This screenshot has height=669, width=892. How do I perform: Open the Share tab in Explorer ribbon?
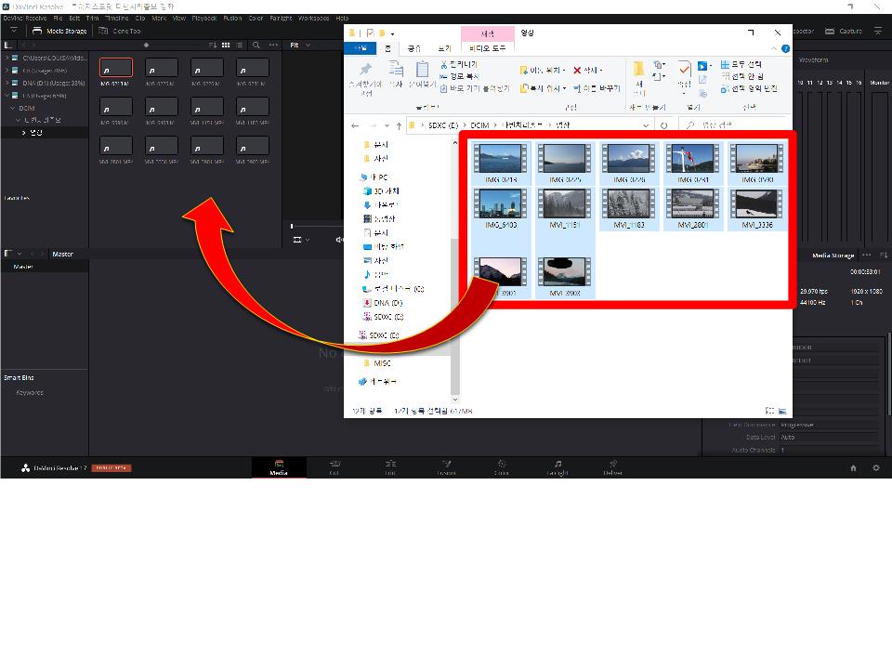(414, 48)
